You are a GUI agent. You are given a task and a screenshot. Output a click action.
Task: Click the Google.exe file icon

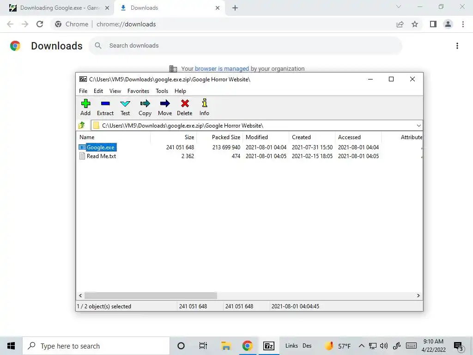point(82,147)
